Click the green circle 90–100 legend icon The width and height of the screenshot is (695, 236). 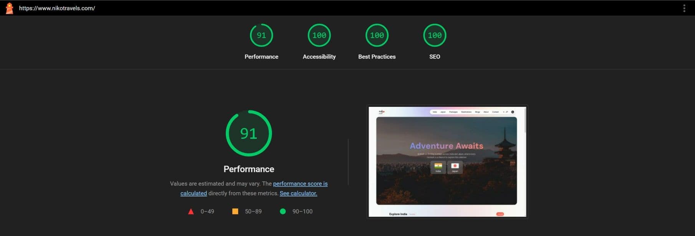283,211
